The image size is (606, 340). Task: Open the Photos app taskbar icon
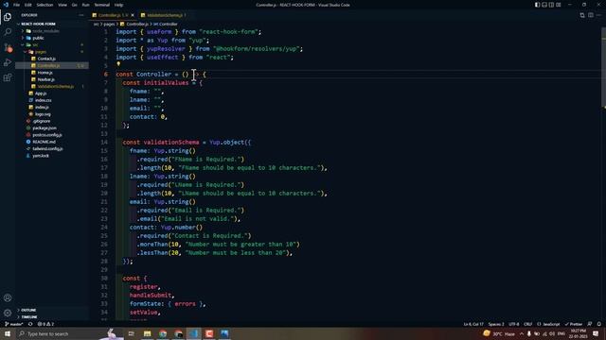224,333
